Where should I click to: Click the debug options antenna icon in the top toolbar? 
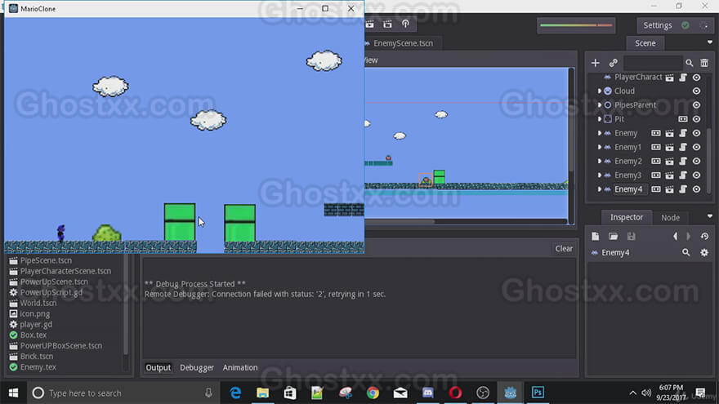405,24
